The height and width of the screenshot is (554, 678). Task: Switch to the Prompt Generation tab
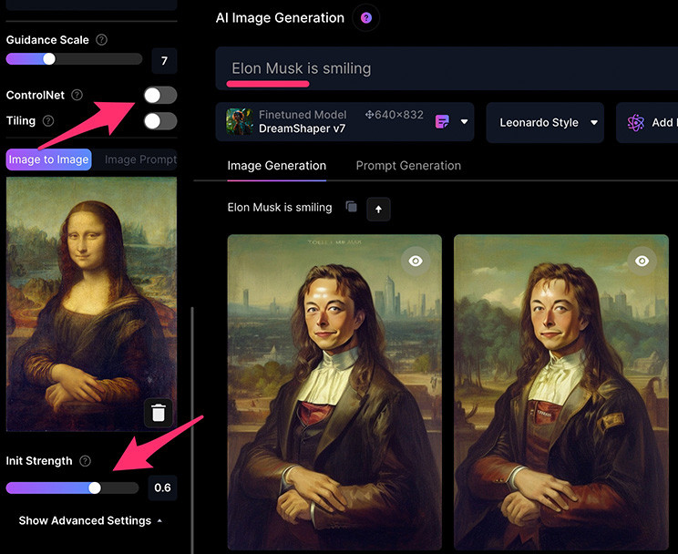(408, 166)
